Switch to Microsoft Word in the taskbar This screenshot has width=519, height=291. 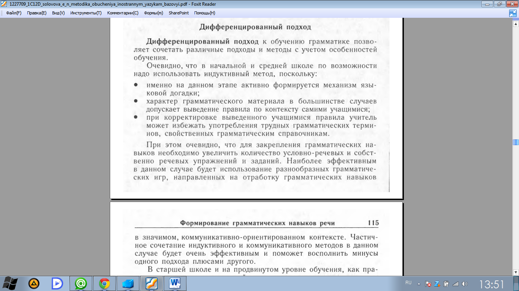(175, 283)
